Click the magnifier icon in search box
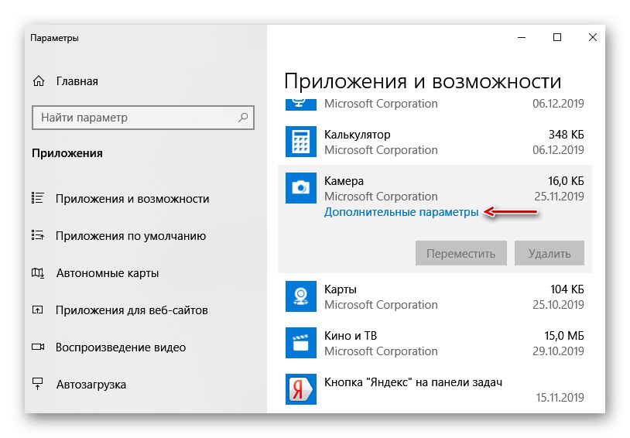630x438 pixels. pyautogui.click(x=243, y=118)
